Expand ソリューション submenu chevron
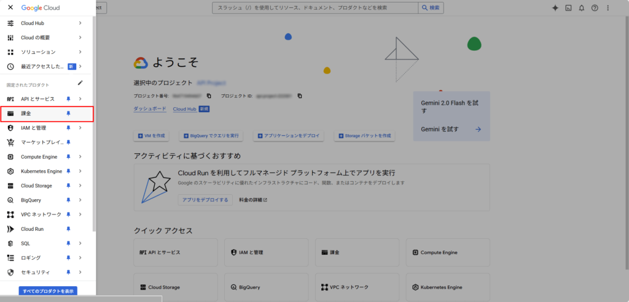Image resolution: width=629 pixels, height=302 pixels. 80,52
